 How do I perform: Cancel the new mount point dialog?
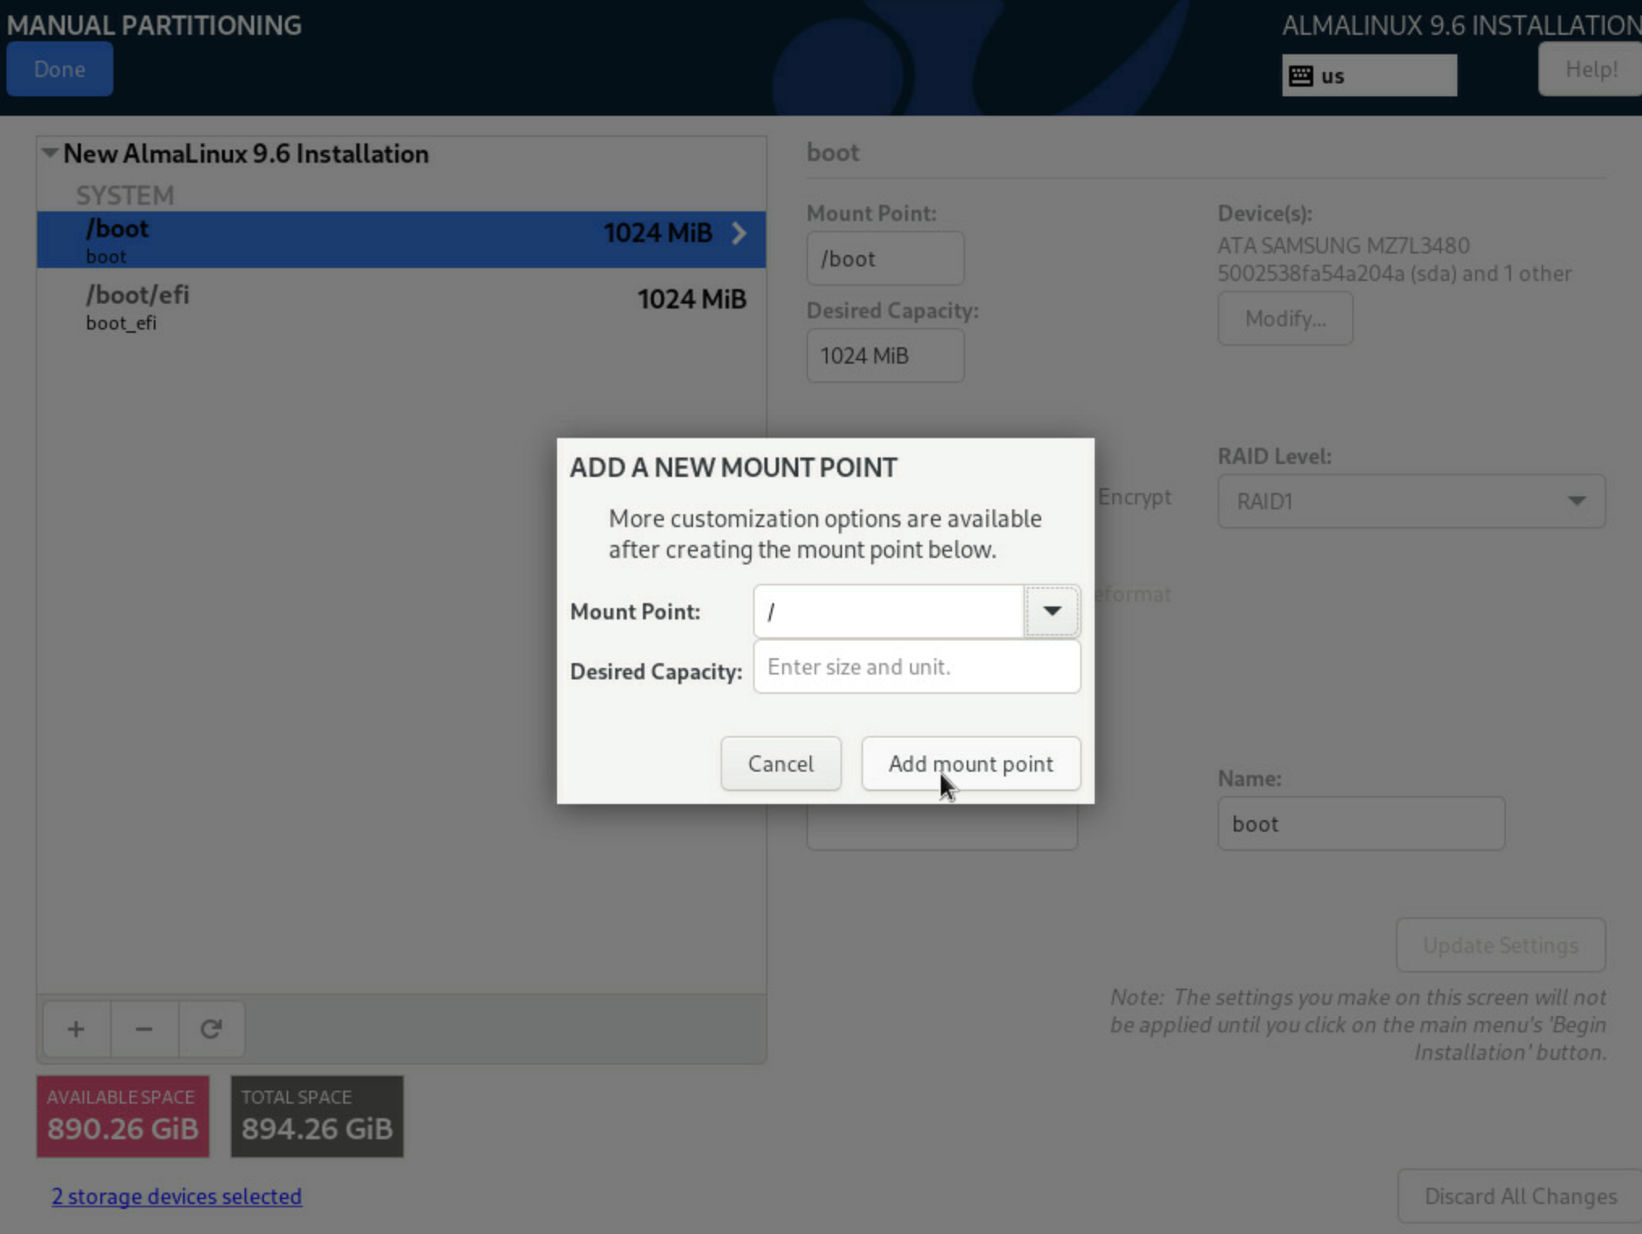click(x=781, y=764)
